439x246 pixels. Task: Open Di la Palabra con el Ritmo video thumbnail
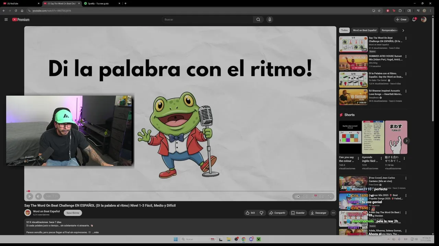pyautogui.click(x=353, y=80)
